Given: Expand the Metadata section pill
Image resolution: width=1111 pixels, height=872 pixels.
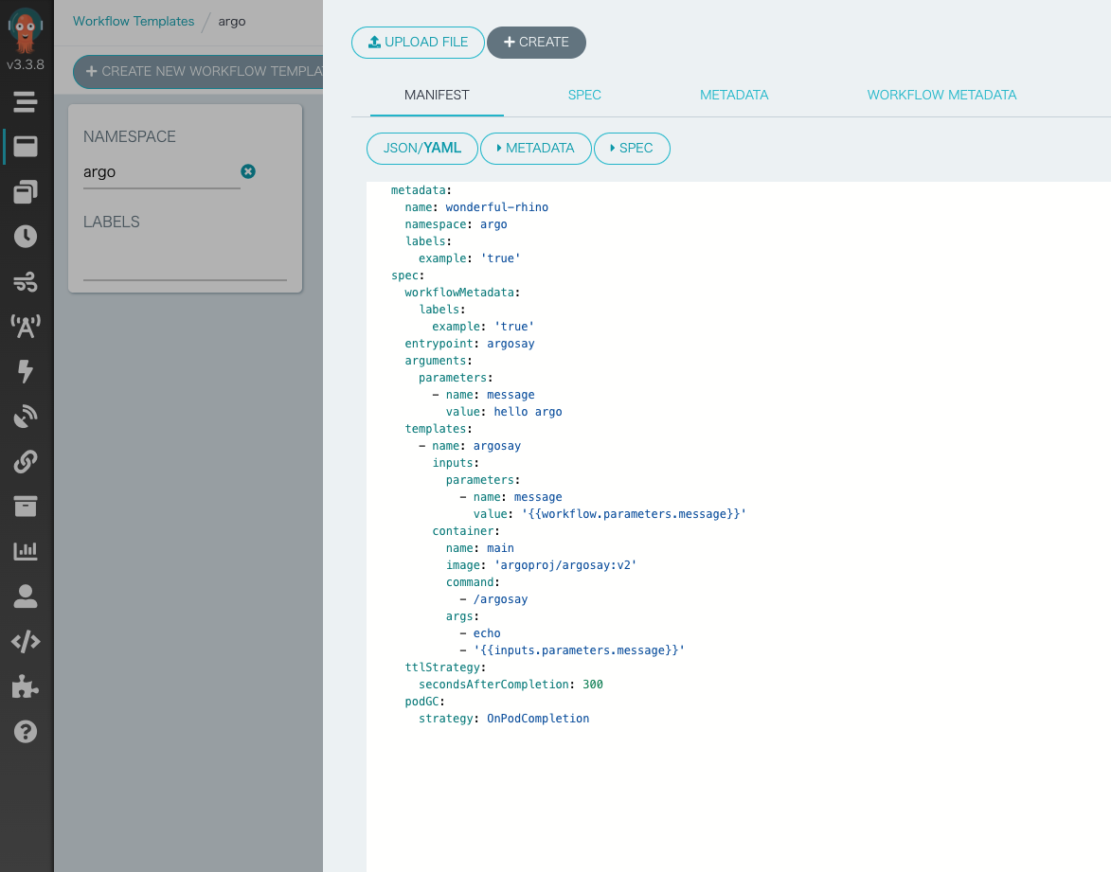Looking at the screenshot, I should tap(536, 149).
